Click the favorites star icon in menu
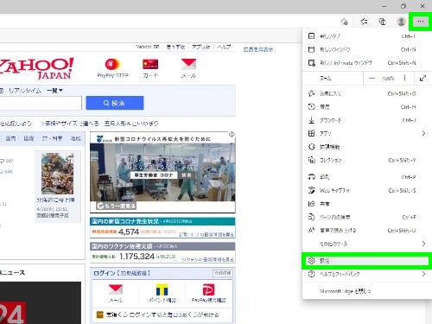The height and width of the screenshot is (324, 432). 311,93
